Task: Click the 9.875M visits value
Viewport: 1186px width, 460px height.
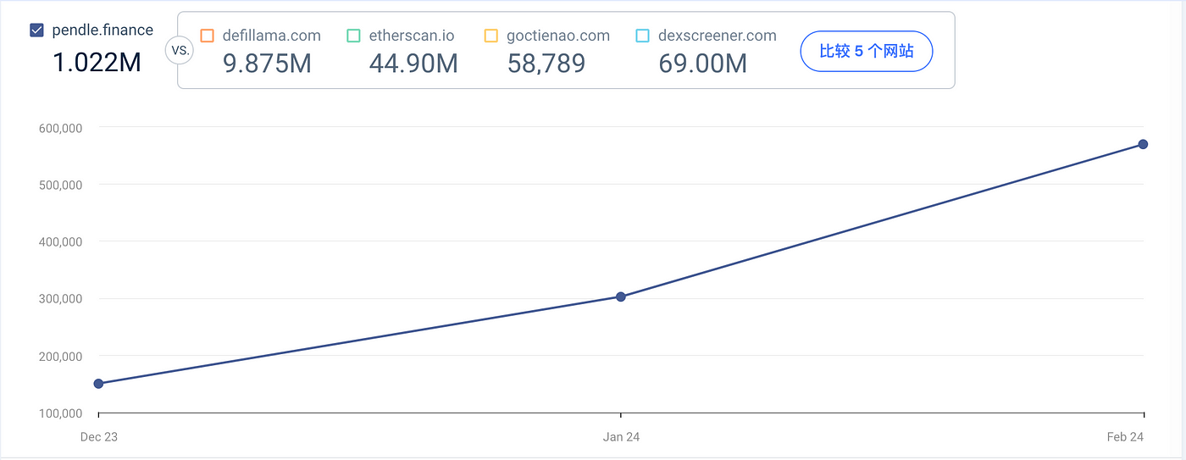Action: pyautogui.click(x=267, y=63)
